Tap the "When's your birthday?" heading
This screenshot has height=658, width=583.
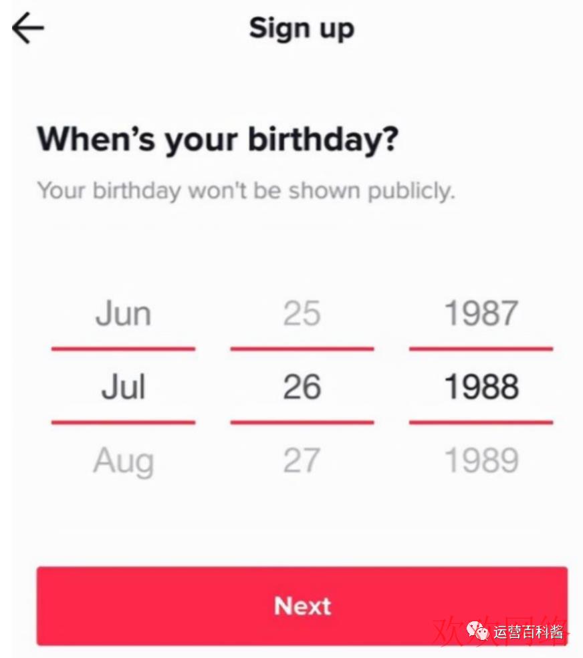(217, 140)
